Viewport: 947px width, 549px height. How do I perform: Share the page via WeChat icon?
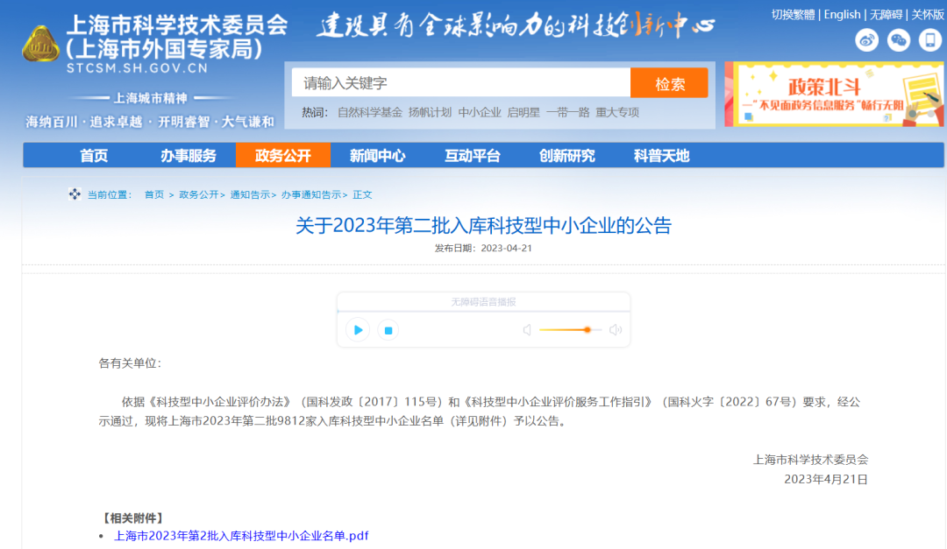pyautogui.click(x=898, y=40)
